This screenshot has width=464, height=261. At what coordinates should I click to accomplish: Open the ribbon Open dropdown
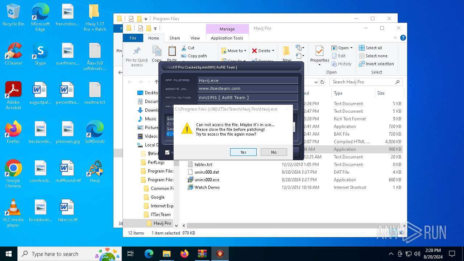click(341, 48)
